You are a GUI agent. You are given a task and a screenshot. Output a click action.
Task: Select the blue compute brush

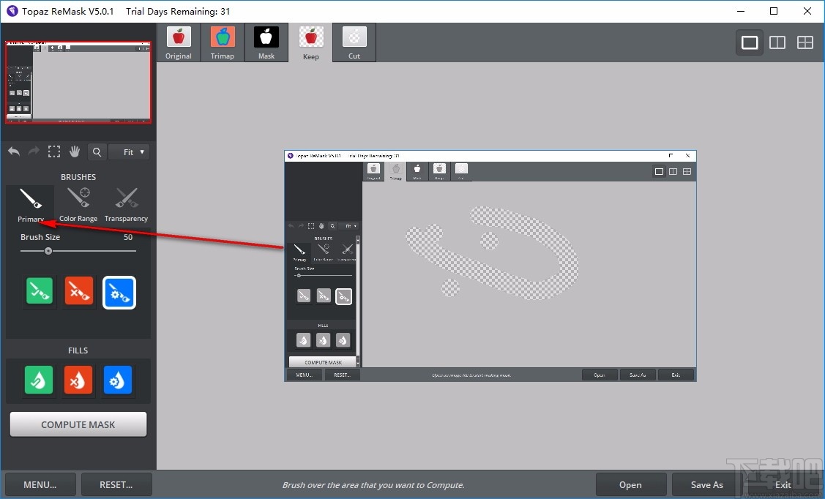tap(119, 293)
